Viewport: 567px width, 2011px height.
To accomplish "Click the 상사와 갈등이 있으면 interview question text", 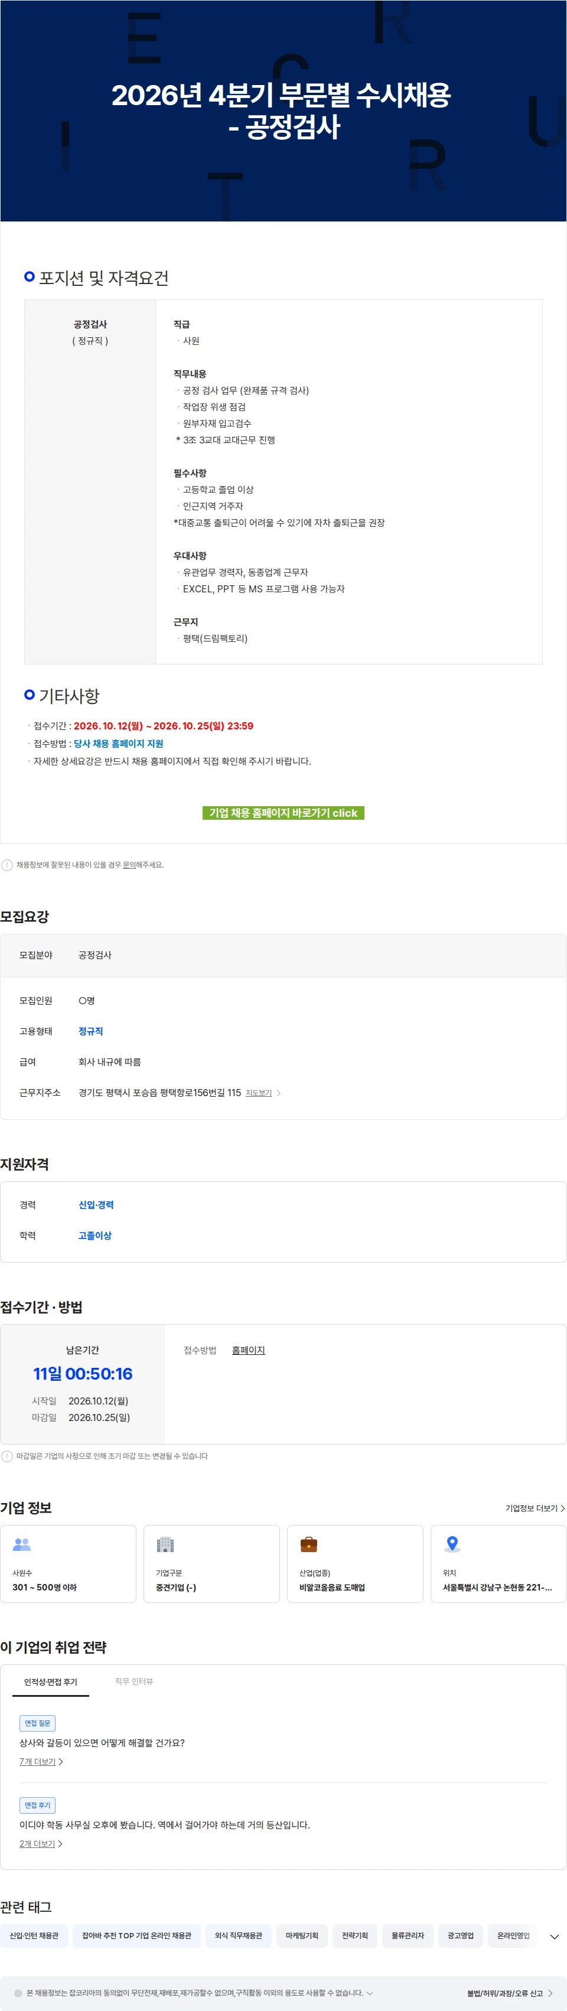I will (x=102, y=1742).
